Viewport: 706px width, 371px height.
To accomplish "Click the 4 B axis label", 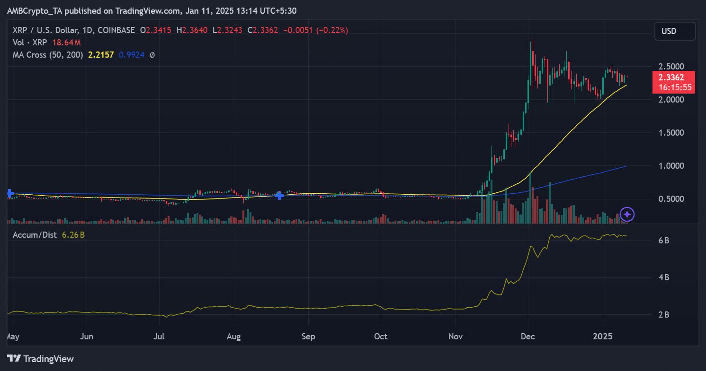I will tap(664, 277).
